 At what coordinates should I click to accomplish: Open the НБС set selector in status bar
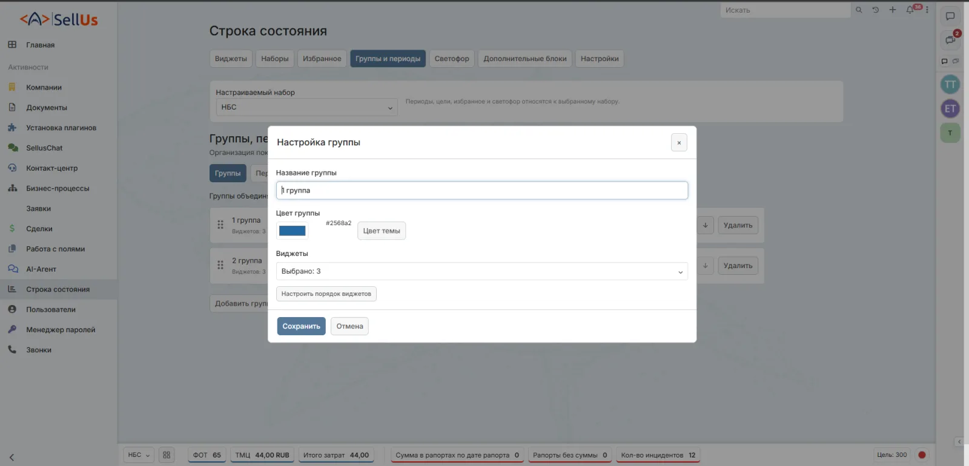[139, 455]
